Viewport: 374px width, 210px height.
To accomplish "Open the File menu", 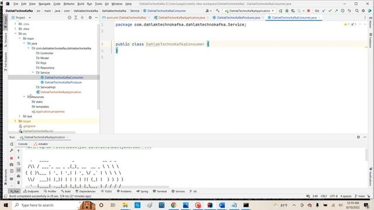I will point(16,4).
